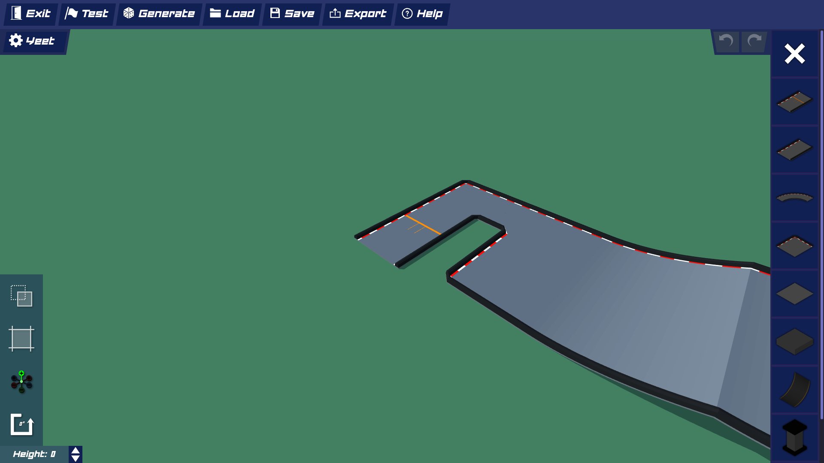The width and height of the screenshot is (824, 463).
Task: Select the square curbed tile piece
Action: coord(794,246)
